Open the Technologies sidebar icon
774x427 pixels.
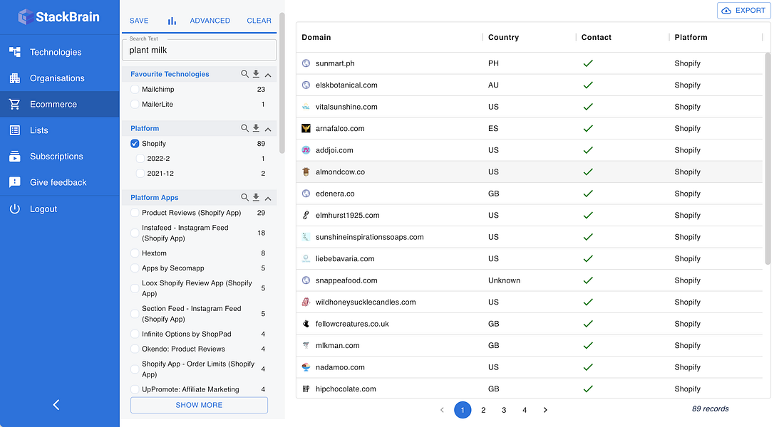[15, 52]
